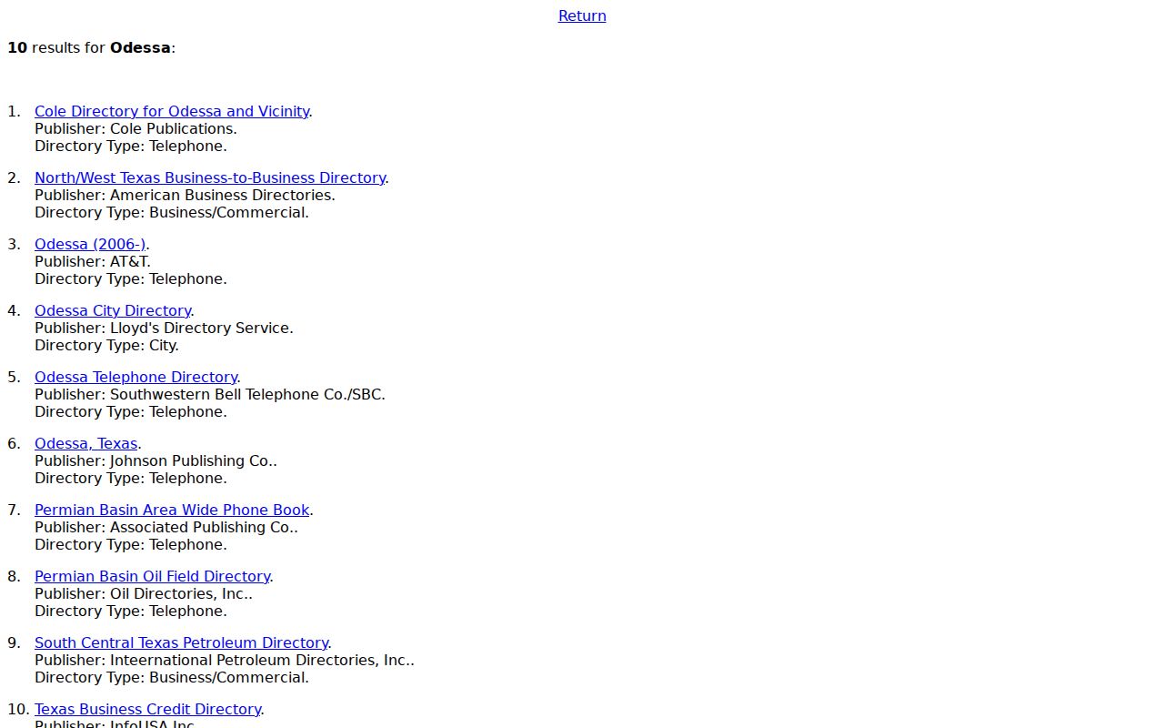Screen dimensions: 1164x728
Task: Click Directory Type under Cole Directory for Odessa
Action: [131, 146]
